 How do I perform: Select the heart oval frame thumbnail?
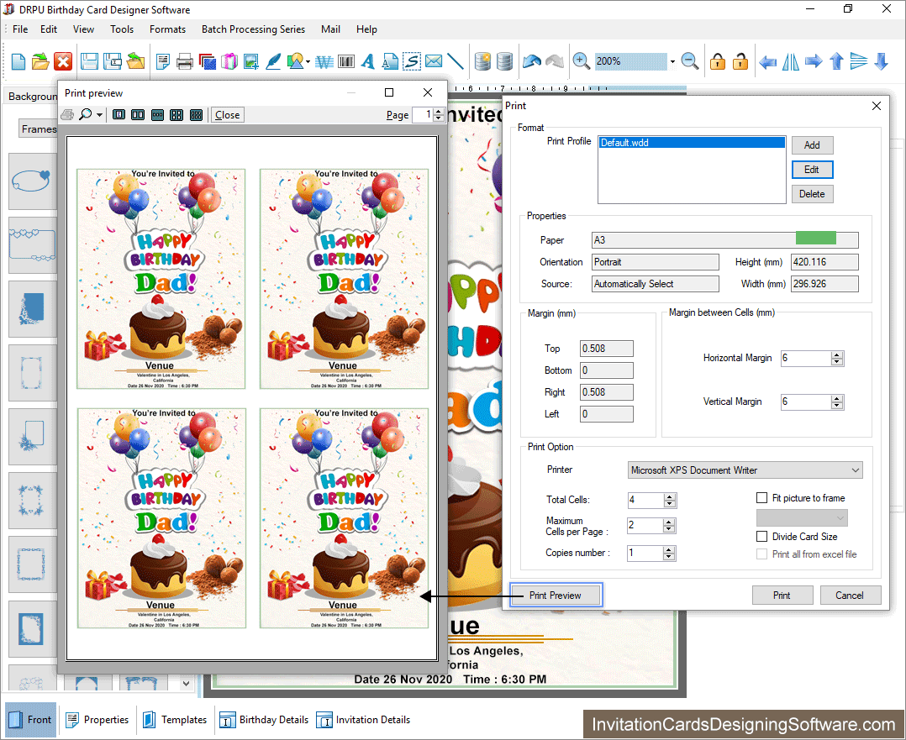click(x=32, y=181)
